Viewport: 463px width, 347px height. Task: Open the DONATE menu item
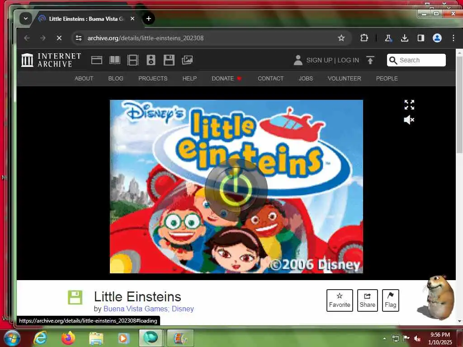pos(227,79)
